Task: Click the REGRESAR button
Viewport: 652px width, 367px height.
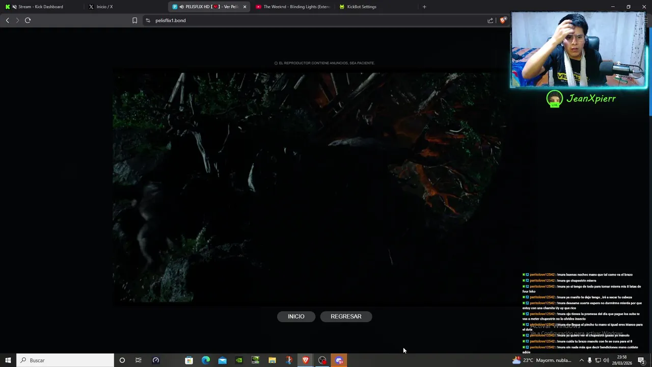Action: pyautogui.click(x=346, y=317)
